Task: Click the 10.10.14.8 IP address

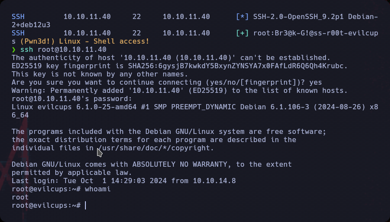Action: click(214, 181)
